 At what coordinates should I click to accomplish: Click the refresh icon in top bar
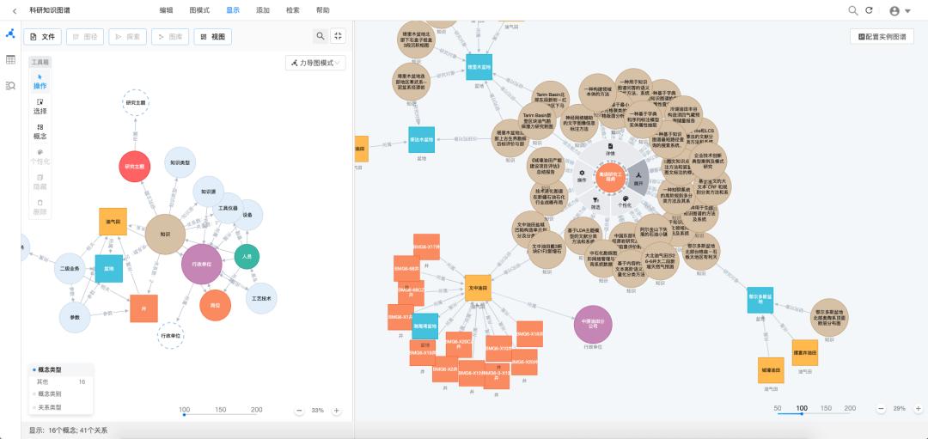pyautogui.click(x=869, y=10)
